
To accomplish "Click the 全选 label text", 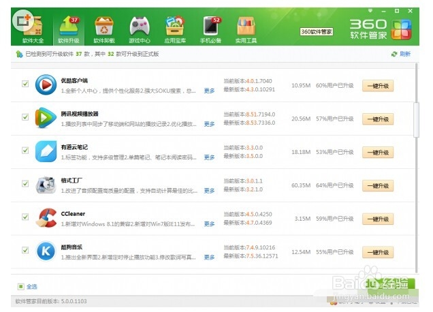I will 32,287.
